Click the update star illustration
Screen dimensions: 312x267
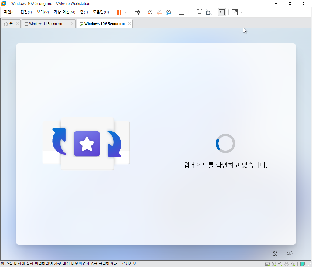click(86, 144)
